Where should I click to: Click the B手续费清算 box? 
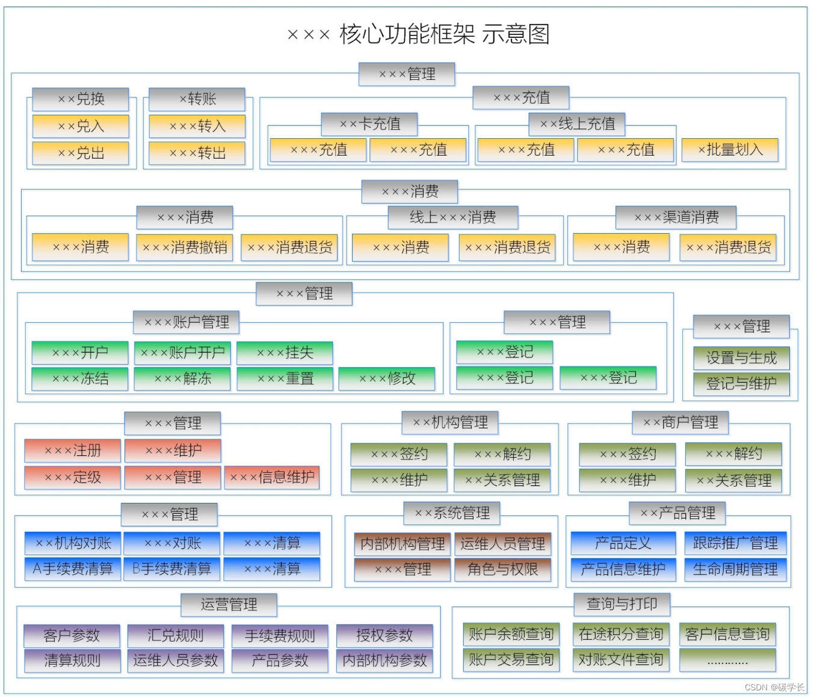pos(173,569)
